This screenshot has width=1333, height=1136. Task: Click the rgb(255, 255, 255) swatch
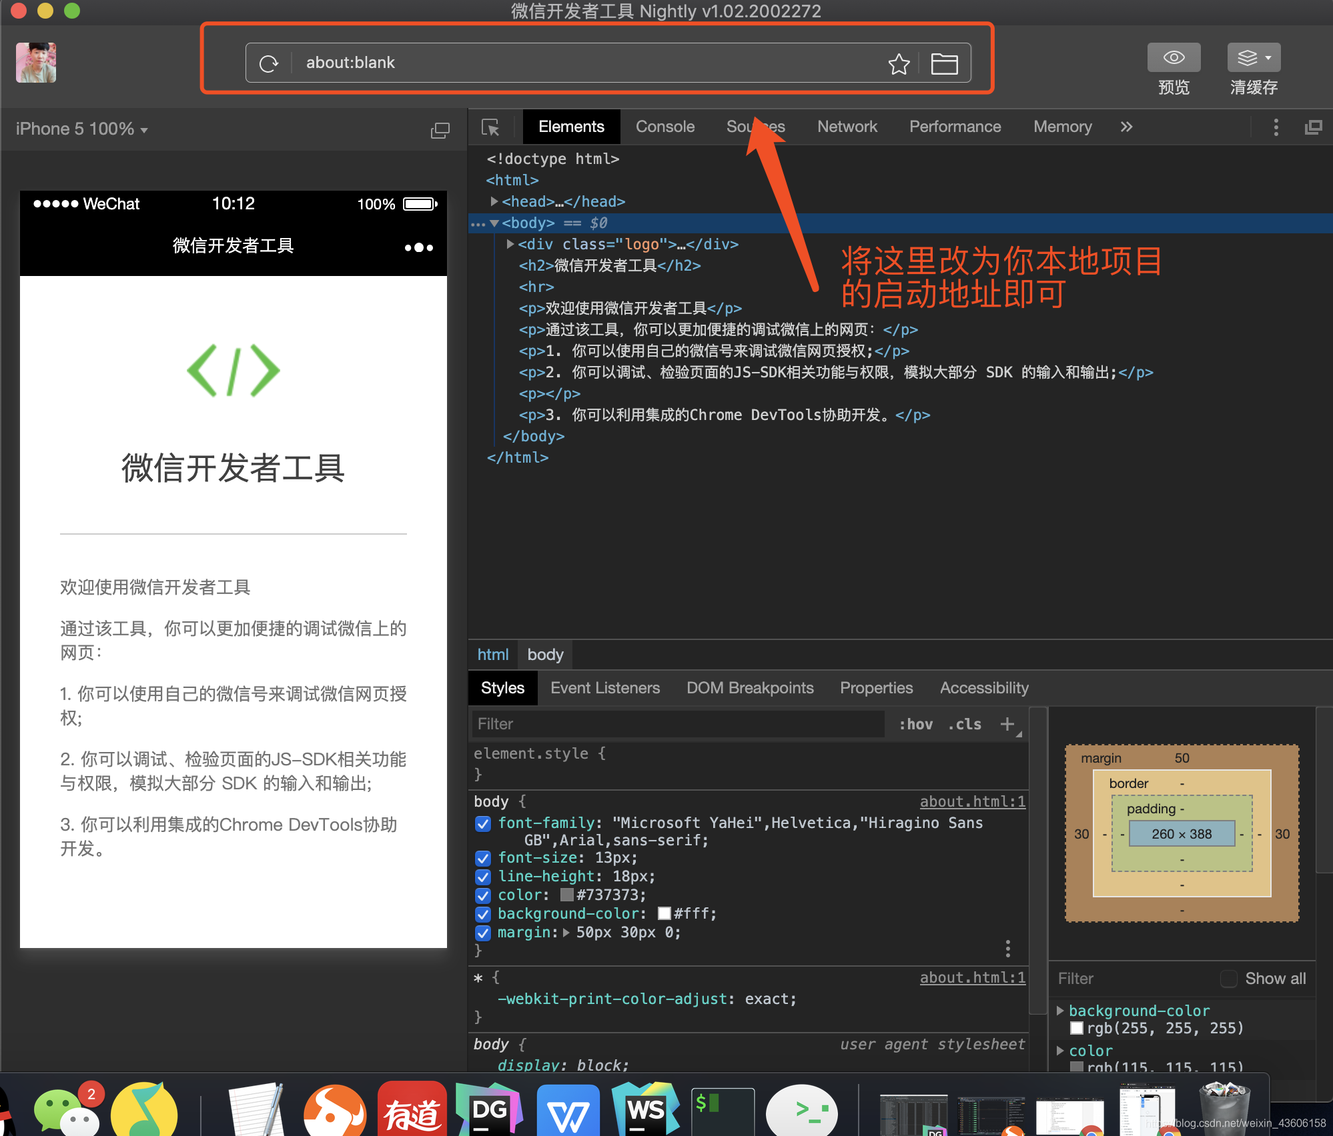tap(1076, 1028)
